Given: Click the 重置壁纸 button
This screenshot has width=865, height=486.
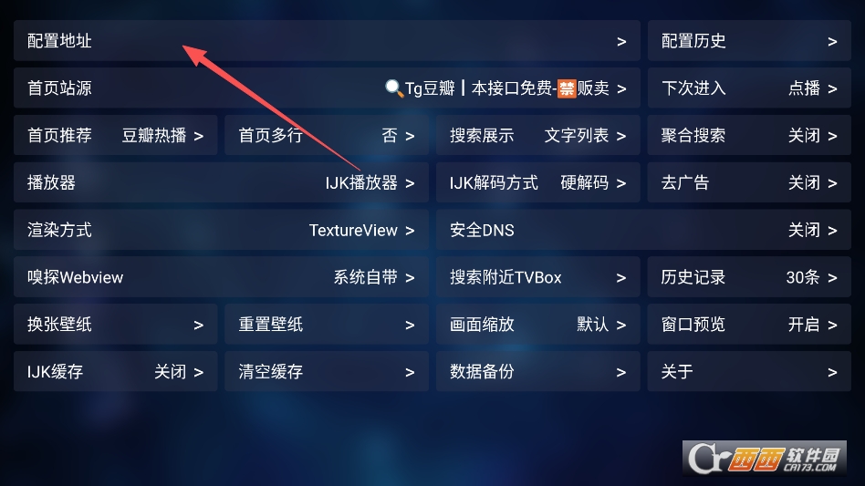Looking at the screenshot, I should [327, 325].
